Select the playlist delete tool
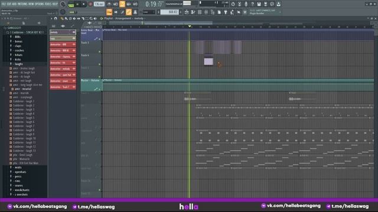The height and width of the screenshot is (212, 378). (x=70, y=18)
